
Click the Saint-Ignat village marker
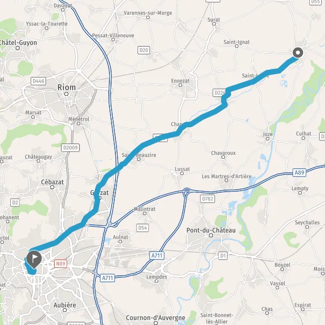click(237, 46)
